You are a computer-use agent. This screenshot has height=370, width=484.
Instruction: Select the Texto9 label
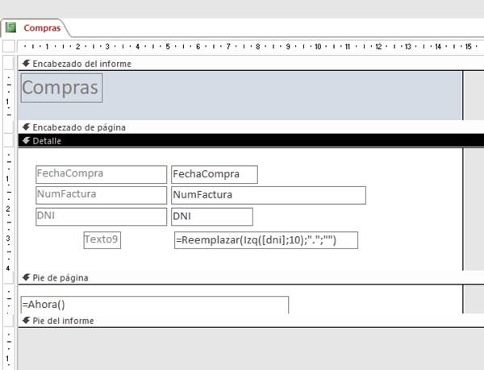[102, 240]
